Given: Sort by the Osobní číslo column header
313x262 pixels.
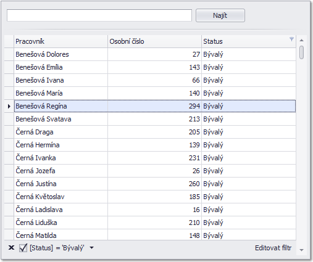Looking at the screenshot, I should pyautogui.click(x=154, y=41).
